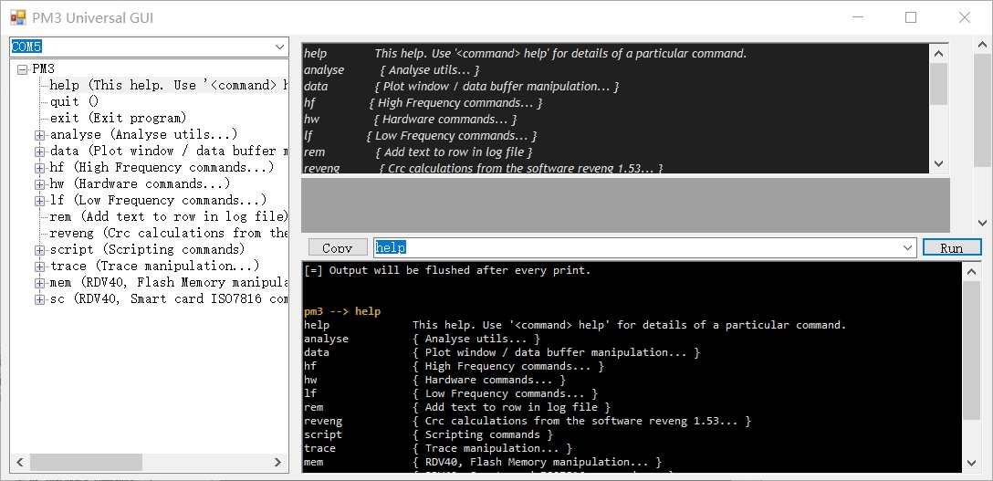Screen dimensions: 993x481
Task: Expand the trace tree node
Action: click(x=40, y=267)
